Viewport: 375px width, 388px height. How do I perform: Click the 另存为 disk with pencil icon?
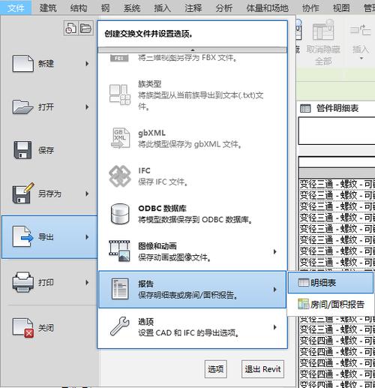[23, 193]
